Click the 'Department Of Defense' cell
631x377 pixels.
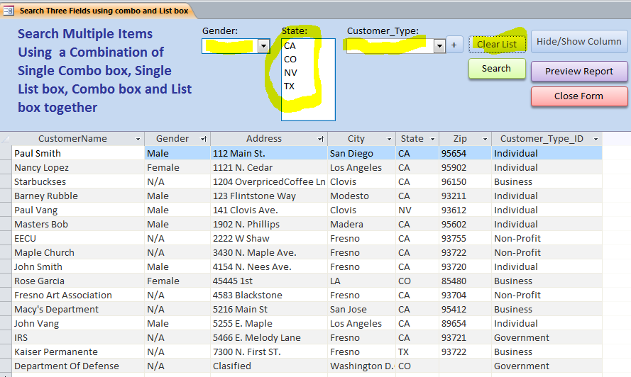click(78, 366)
